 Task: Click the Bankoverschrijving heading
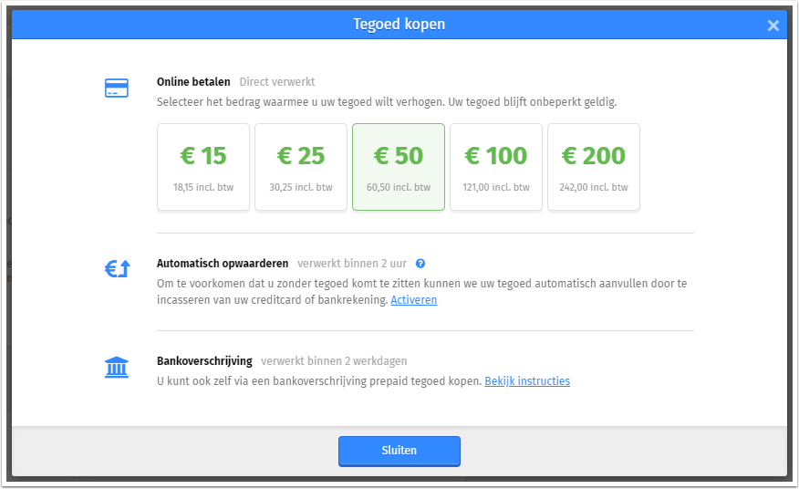205,361
